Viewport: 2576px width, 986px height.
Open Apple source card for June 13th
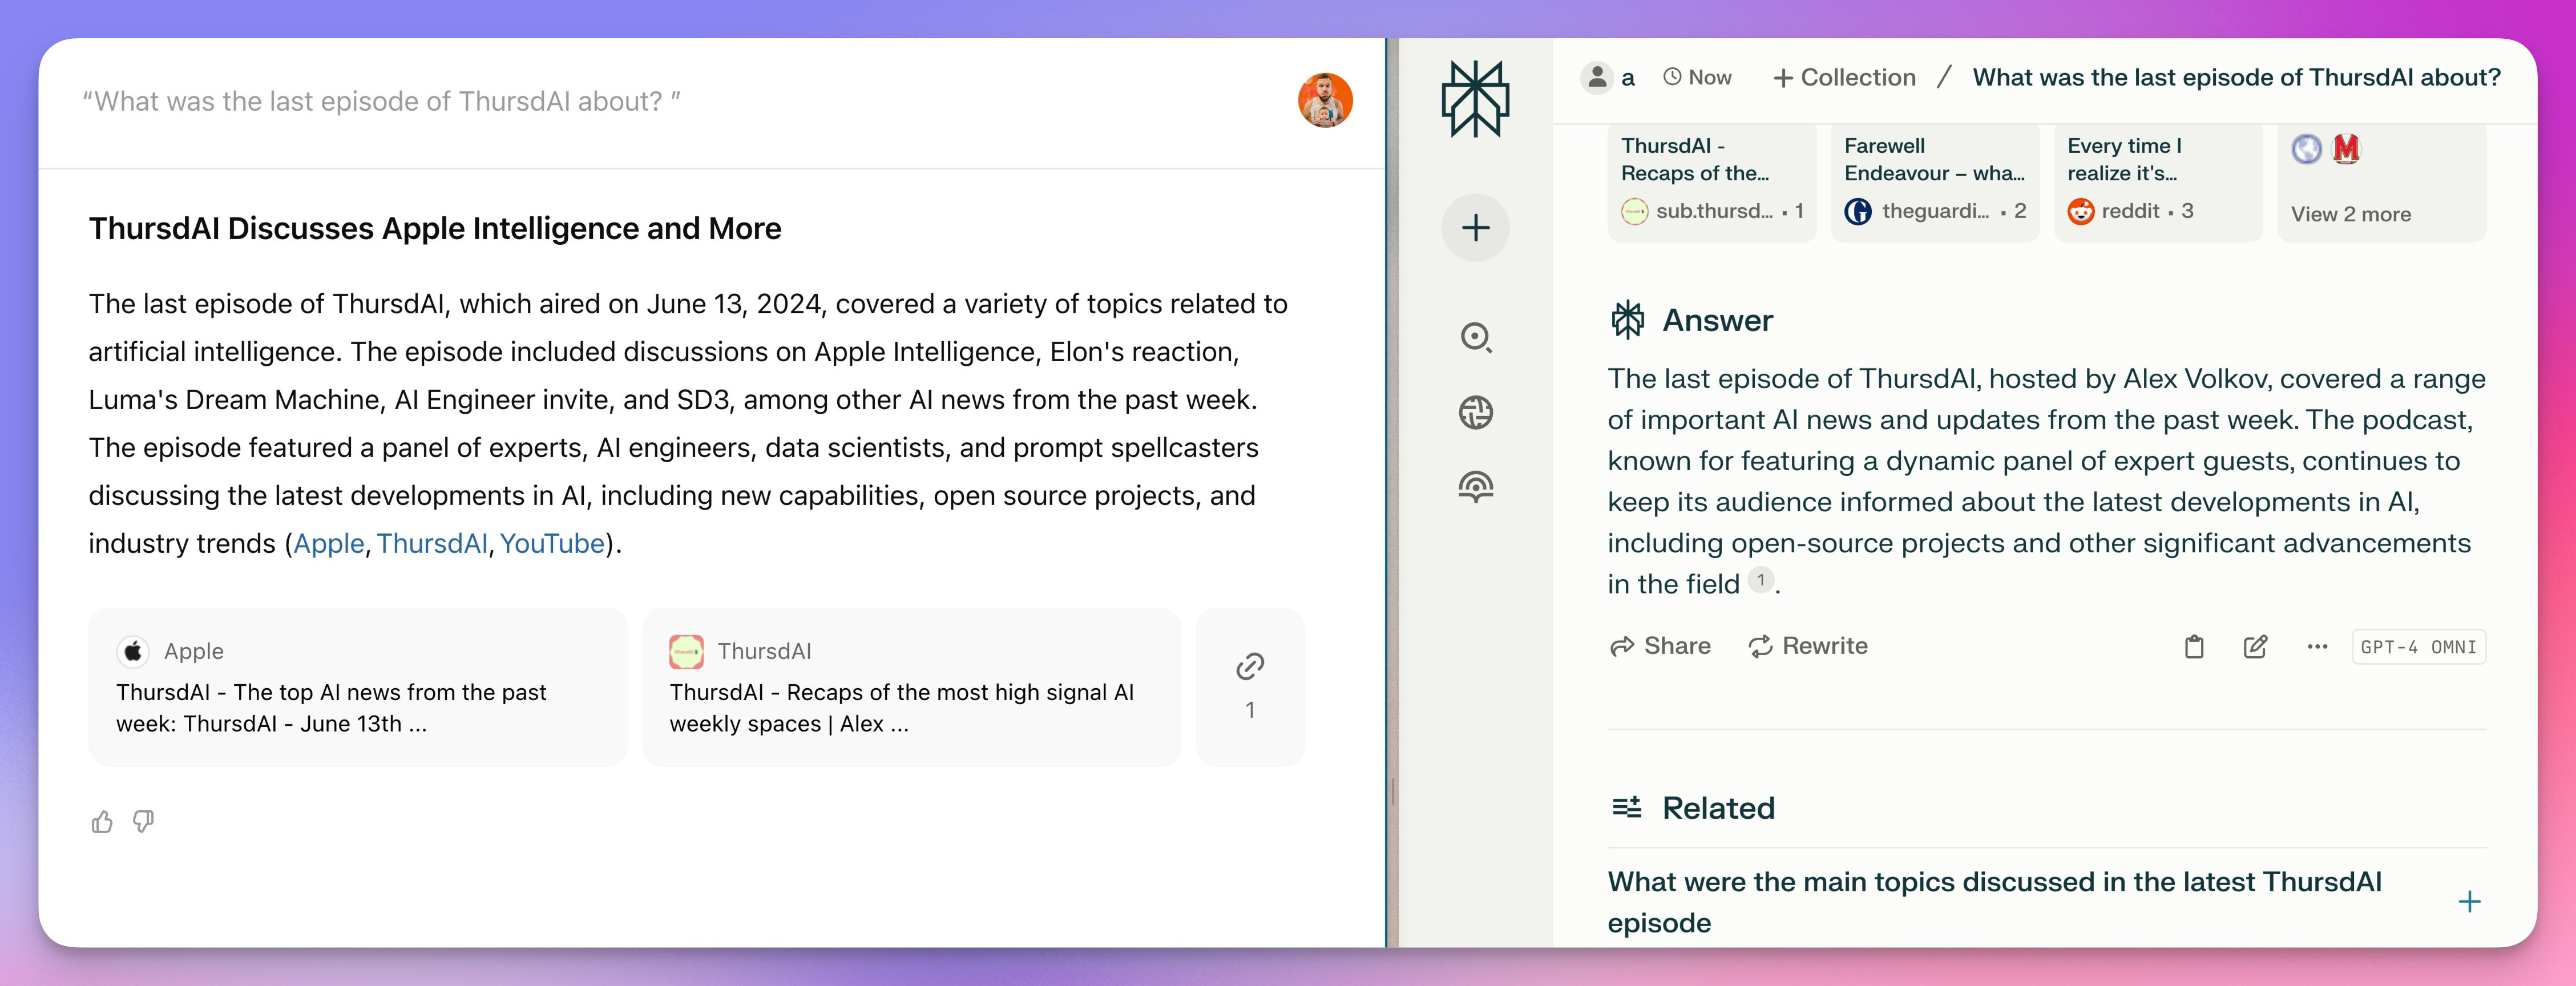point(358,687)
